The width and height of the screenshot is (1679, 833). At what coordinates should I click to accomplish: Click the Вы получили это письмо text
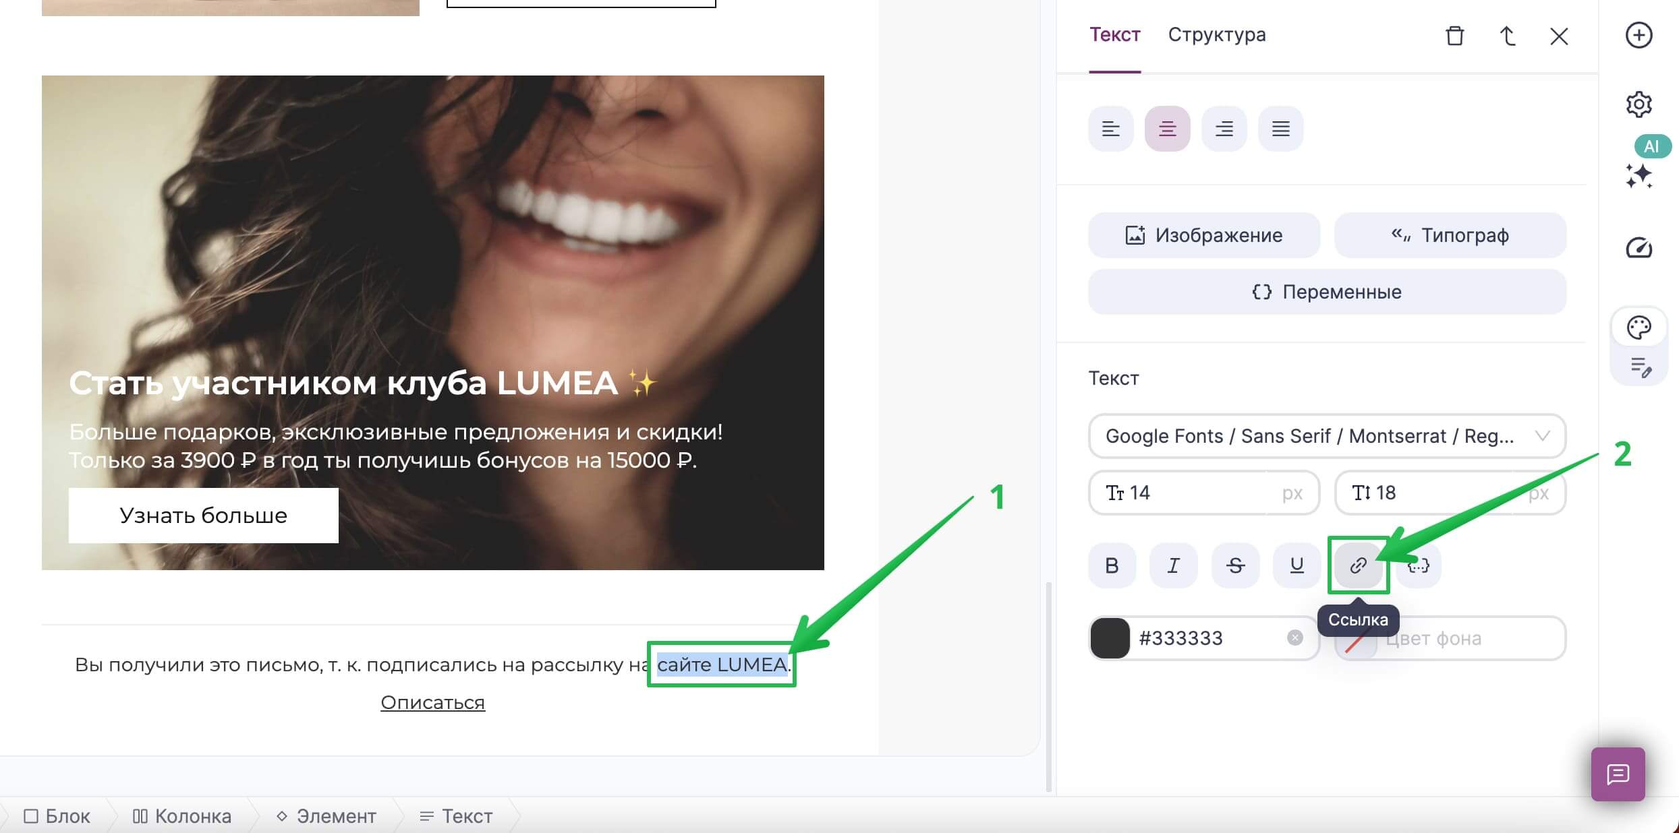click(x=432, y=665)
